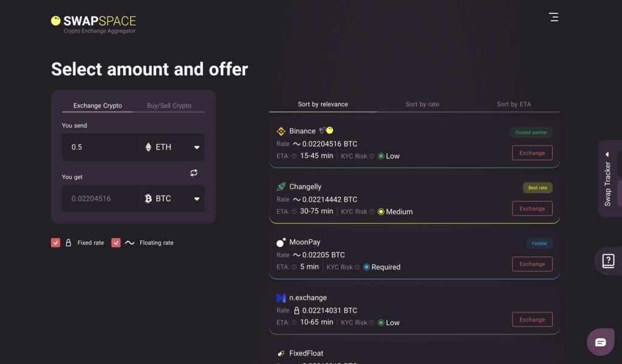Uncheck the Fixed rate checkbox
Viewport: 622px width, 364px height.
pyautogui.click(x=56, y=242)
